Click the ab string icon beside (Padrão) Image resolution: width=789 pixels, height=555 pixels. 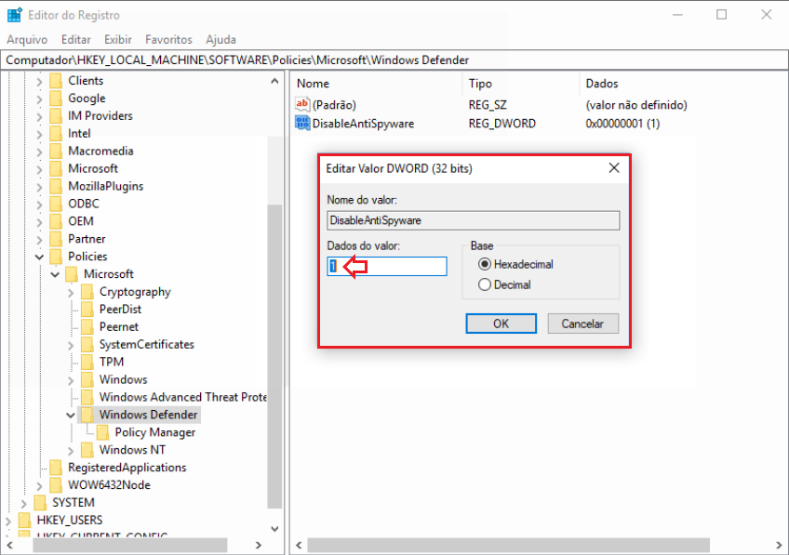tap(301, 105)
